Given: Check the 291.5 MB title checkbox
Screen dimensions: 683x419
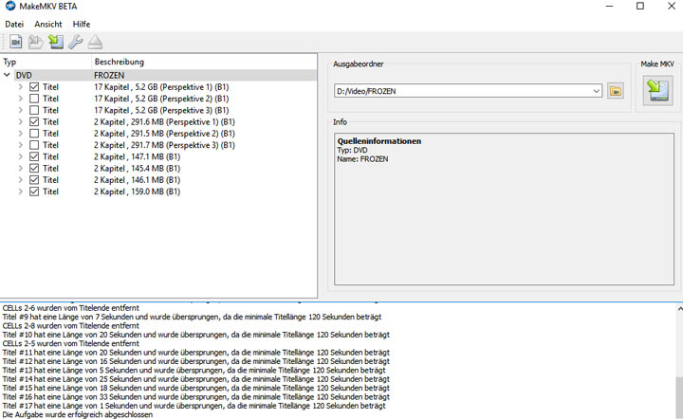Looking at the screenshot, I should (34, 134).
